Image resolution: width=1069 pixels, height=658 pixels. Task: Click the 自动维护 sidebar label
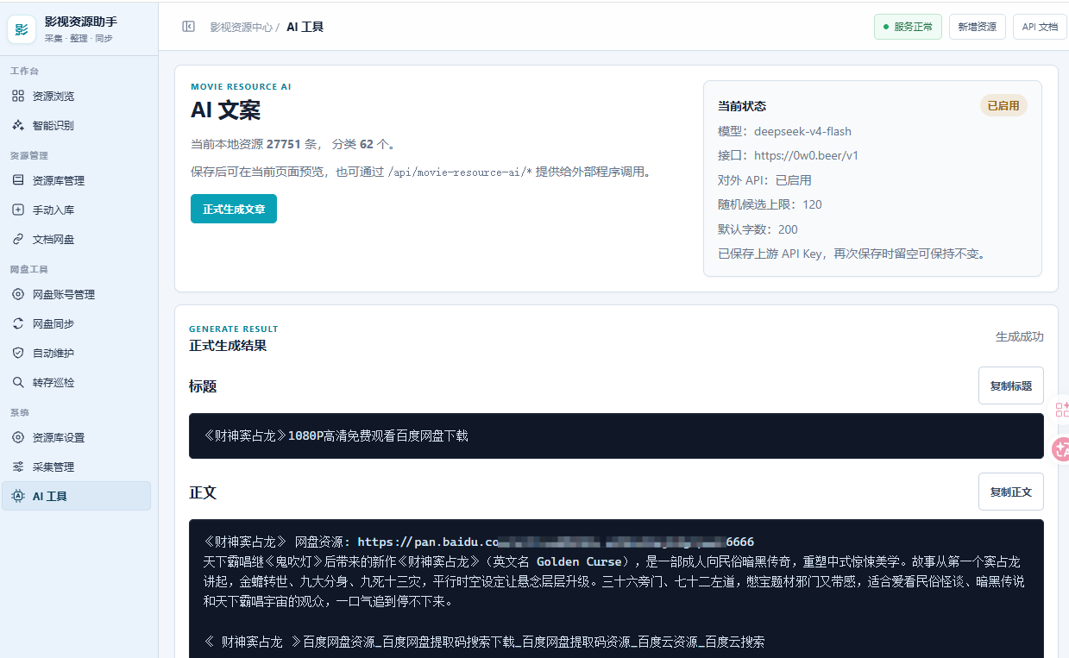click(53, 353)
